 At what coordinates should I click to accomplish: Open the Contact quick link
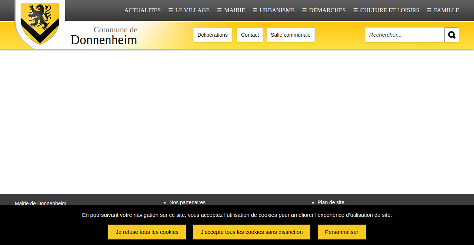(250, 35)
